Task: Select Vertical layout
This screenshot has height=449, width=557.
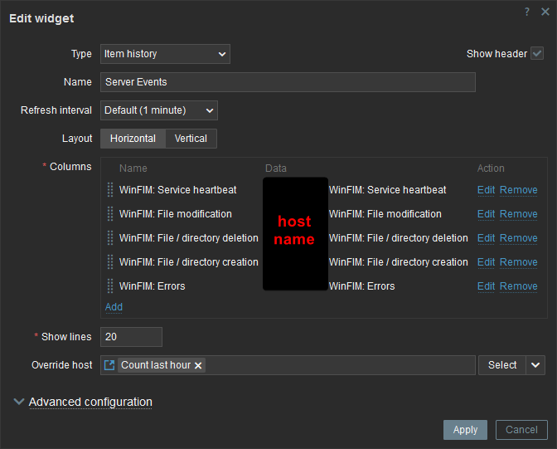Action: pyautogui.click(x=191, y=139)
